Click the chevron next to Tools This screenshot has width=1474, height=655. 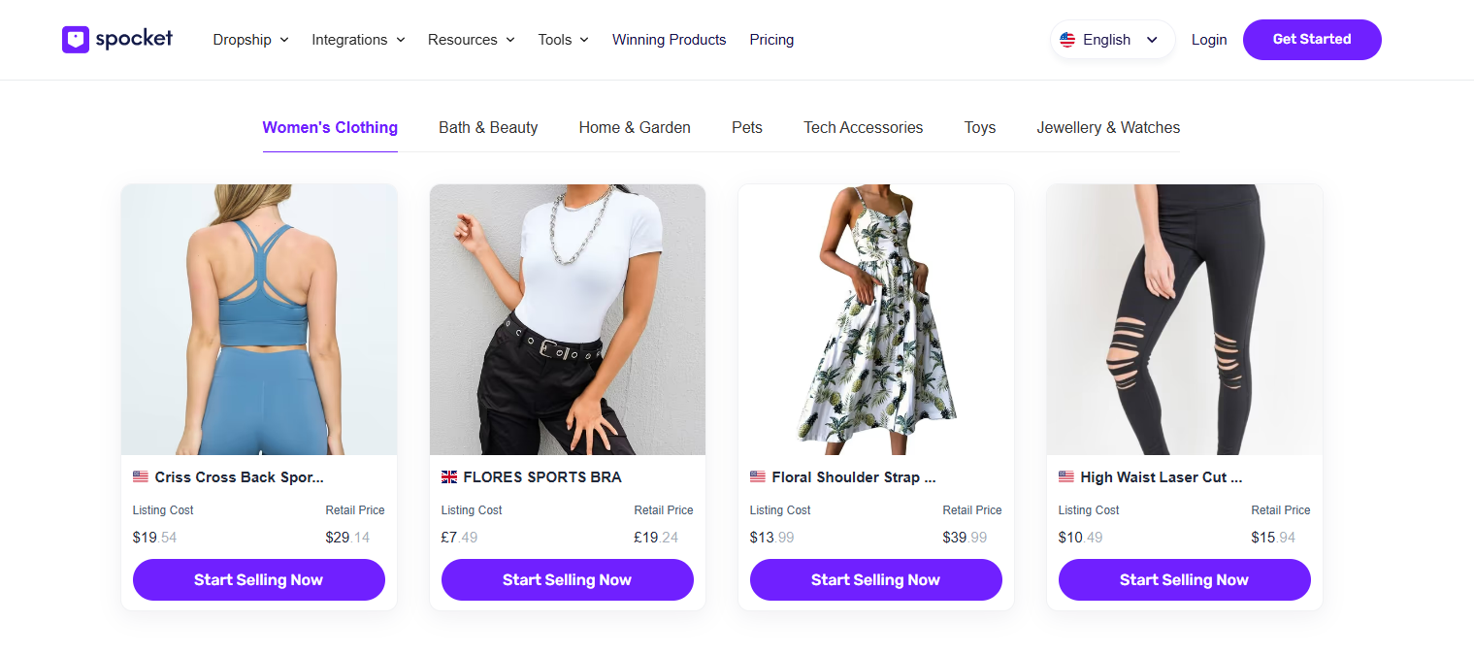coord(584,40)
